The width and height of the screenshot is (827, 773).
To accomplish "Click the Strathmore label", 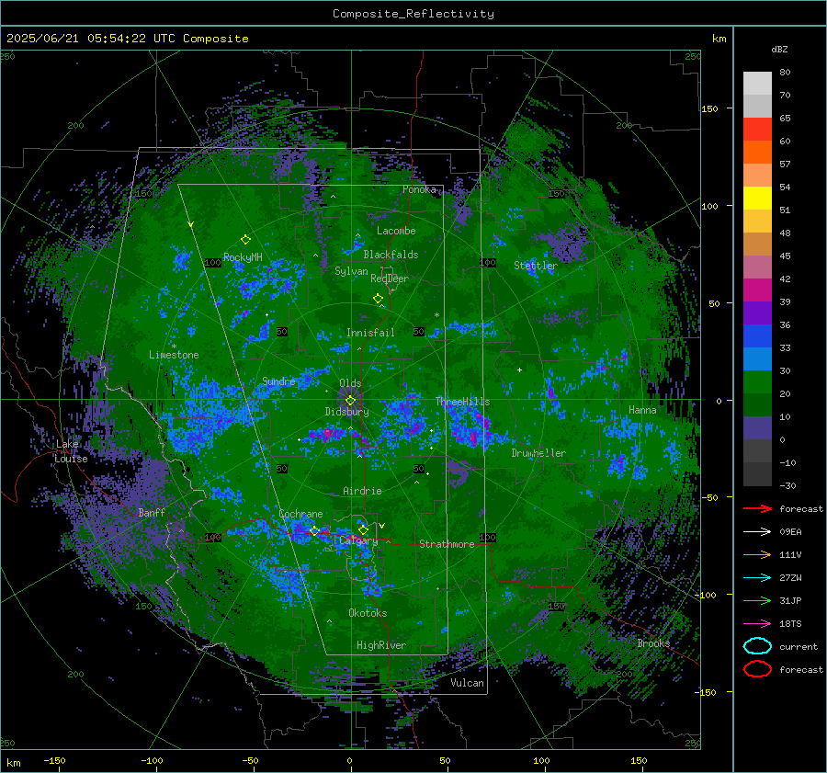I will [x=447, y=544].
